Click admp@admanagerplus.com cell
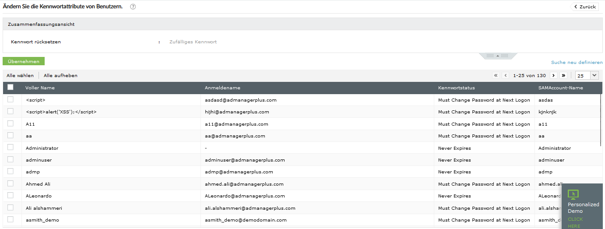The height and width of the screenshot is (229, 605). [x=239, y=172]
